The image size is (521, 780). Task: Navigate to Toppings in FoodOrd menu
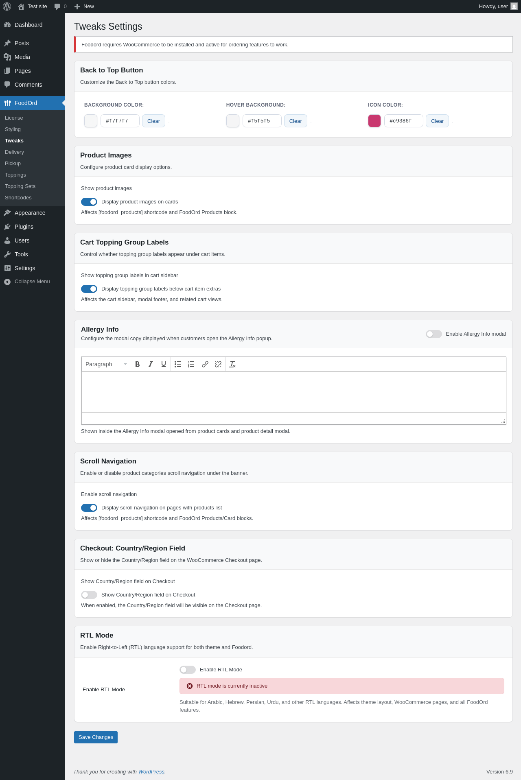[x=15, y=175]
